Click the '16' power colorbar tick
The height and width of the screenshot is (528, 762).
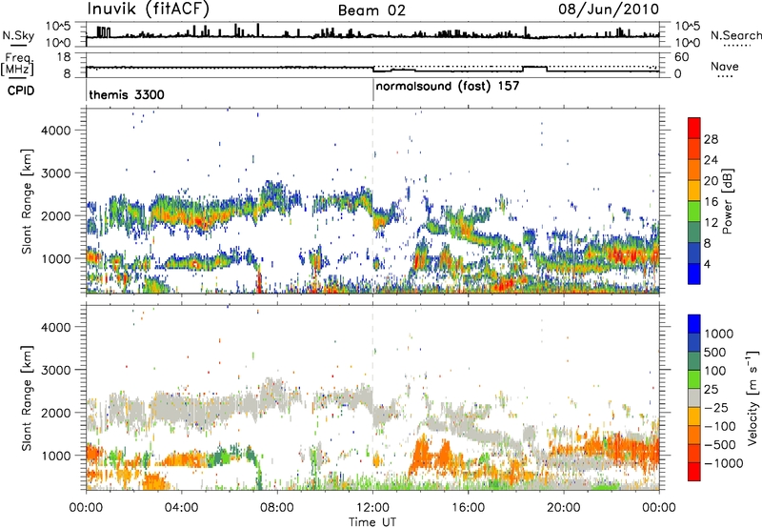(711, 202)
